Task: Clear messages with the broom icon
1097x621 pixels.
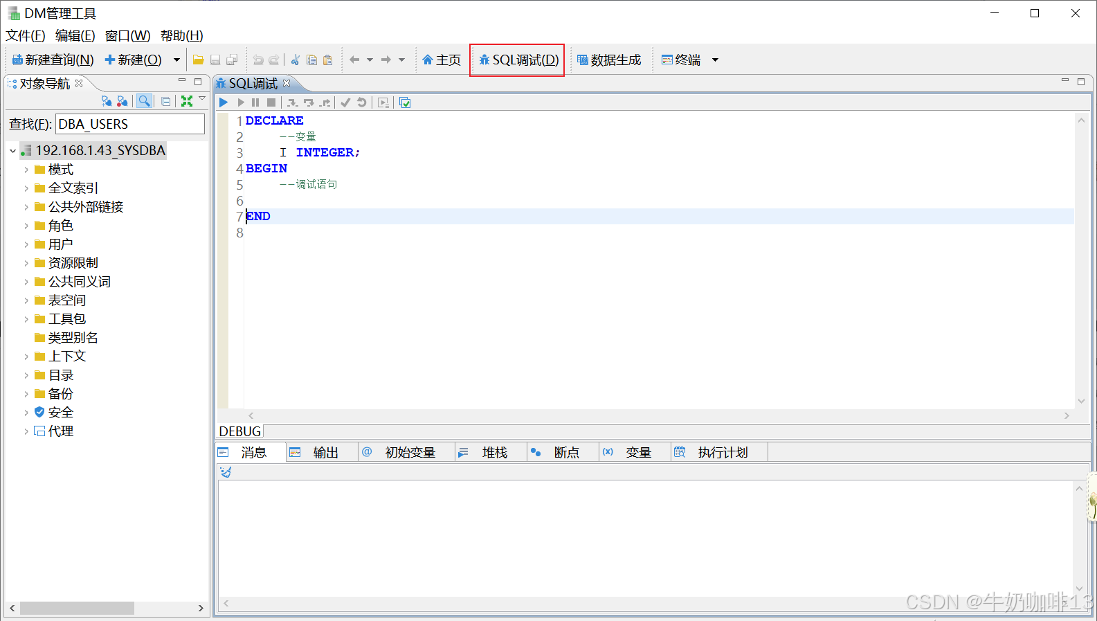Action: (226, 472)
